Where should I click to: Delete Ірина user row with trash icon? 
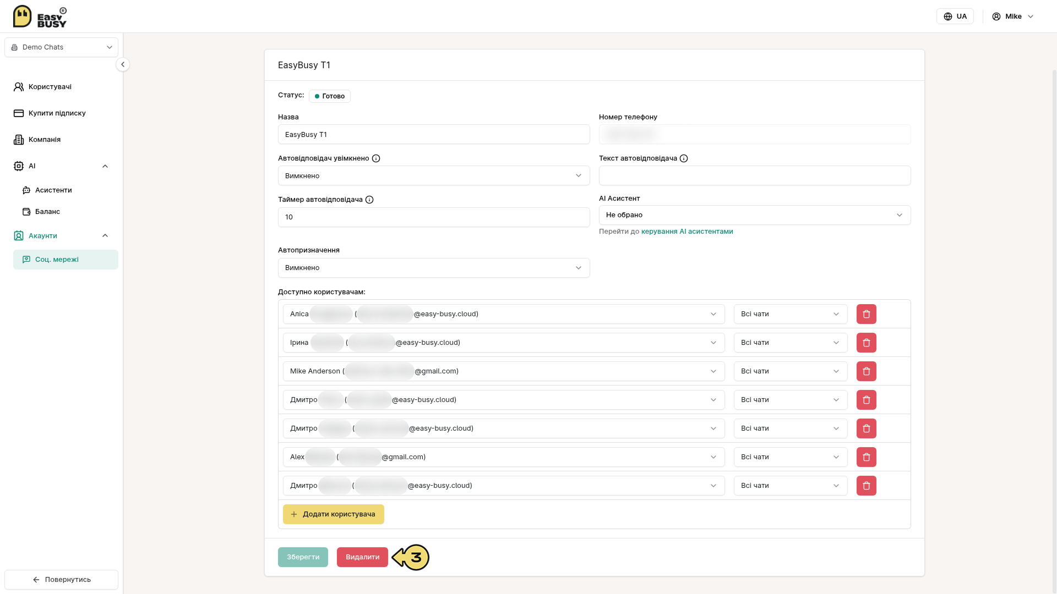866,343
